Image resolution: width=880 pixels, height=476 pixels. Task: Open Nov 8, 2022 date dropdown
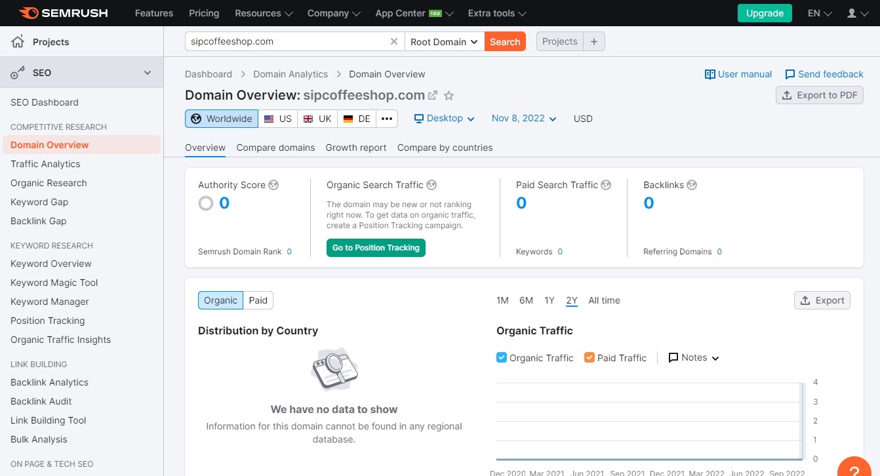coord(524,119)
